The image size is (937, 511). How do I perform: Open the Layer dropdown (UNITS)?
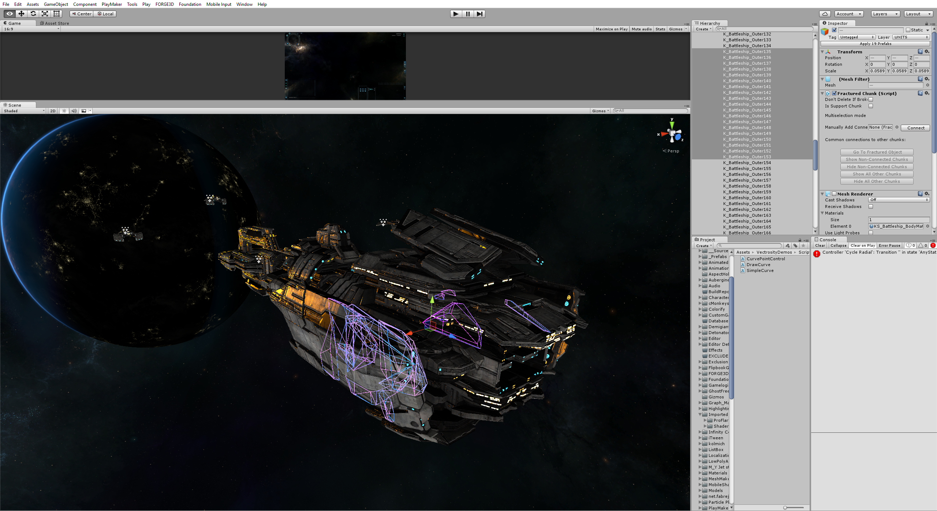pyautogui.click(x=911, y=37)
